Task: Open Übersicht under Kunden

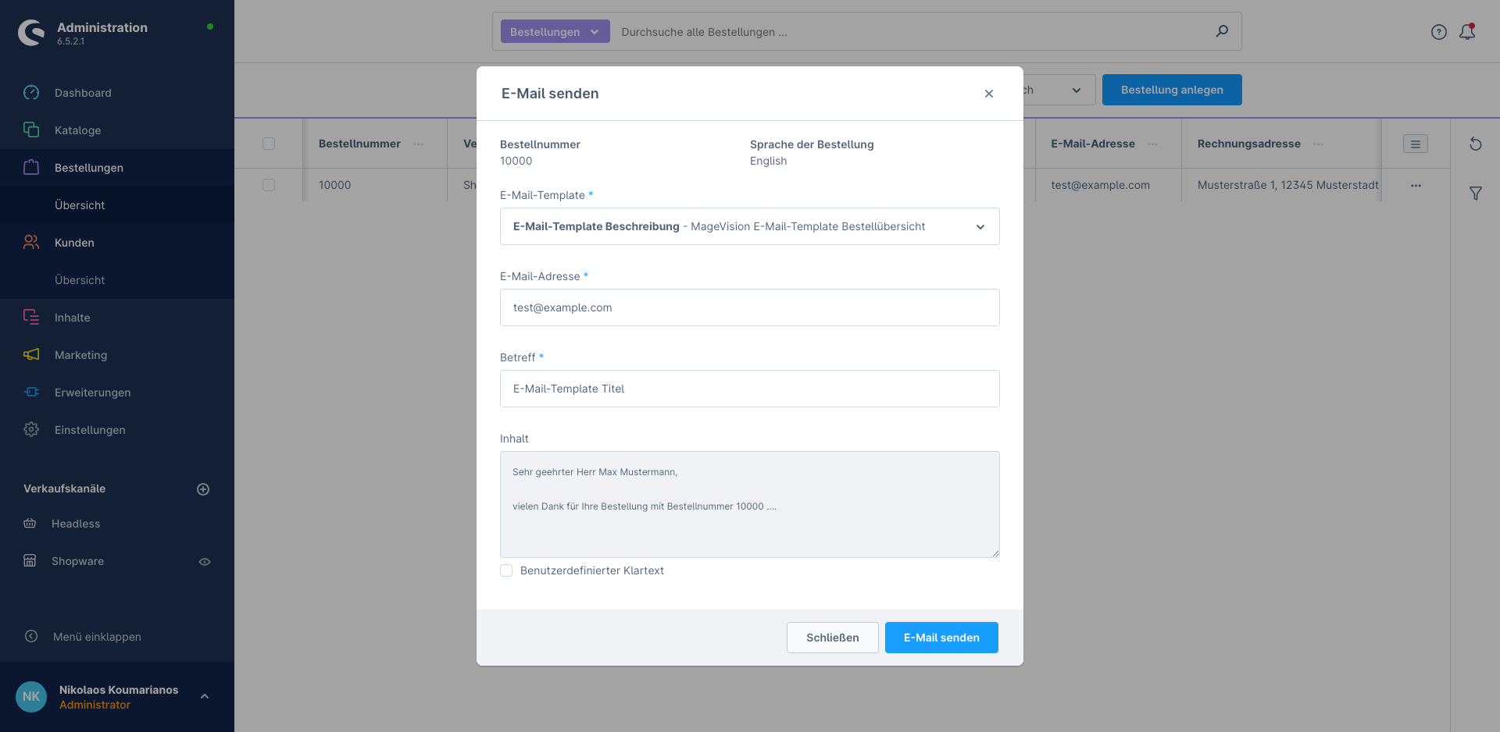Action: (x=80, y=280)
